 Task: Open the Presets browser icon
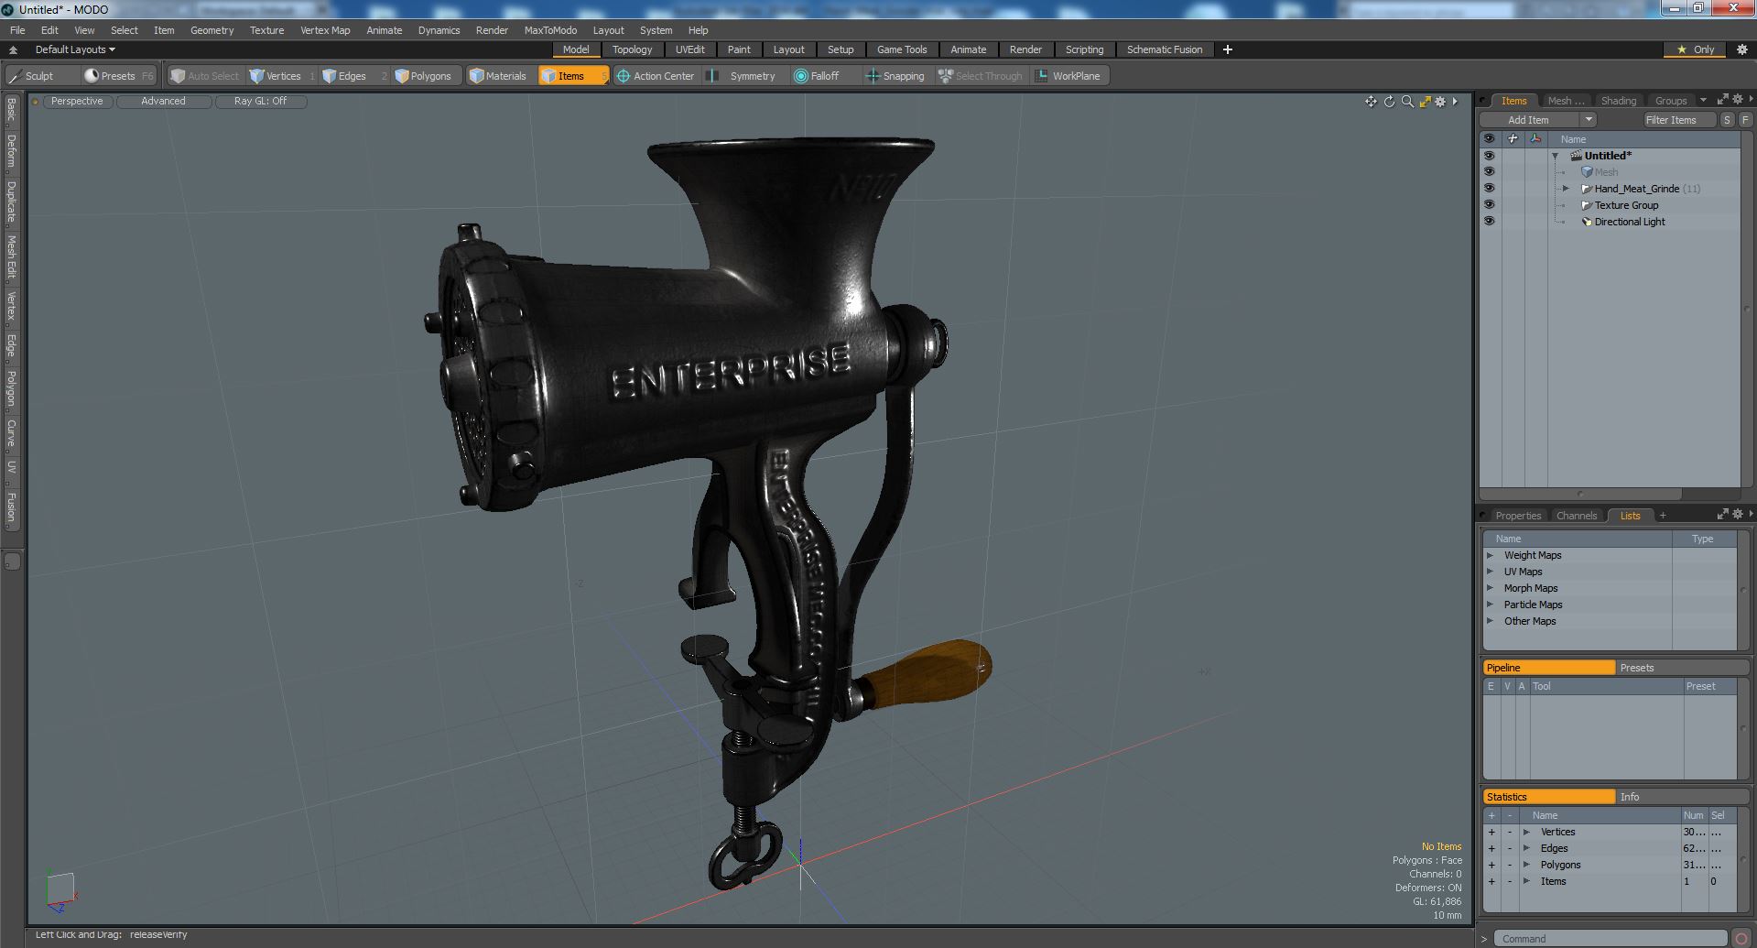coord(92,76)
